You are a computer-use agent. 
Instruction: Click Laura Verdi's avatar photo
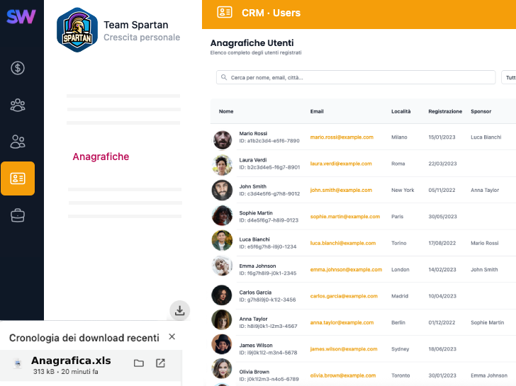[x=223, y=165]
